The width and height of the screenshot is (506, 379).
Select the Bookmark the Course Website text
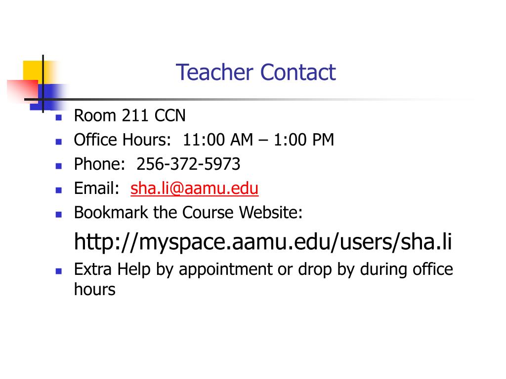tap(188, 212)
